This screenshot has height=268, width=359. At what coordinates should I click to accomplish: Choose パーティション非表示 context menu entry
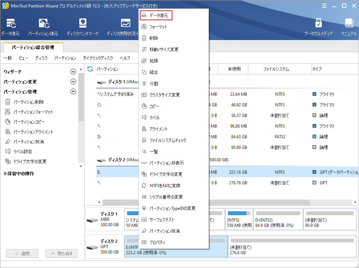[174, 163]
